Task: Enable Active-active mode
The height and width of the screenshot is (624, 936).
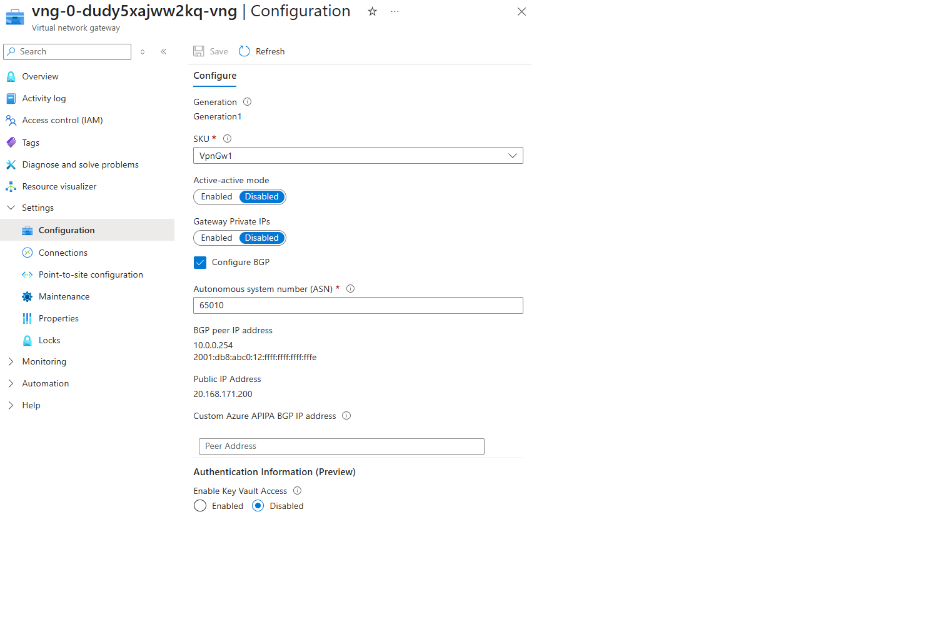Action: [x=216, y=197]
